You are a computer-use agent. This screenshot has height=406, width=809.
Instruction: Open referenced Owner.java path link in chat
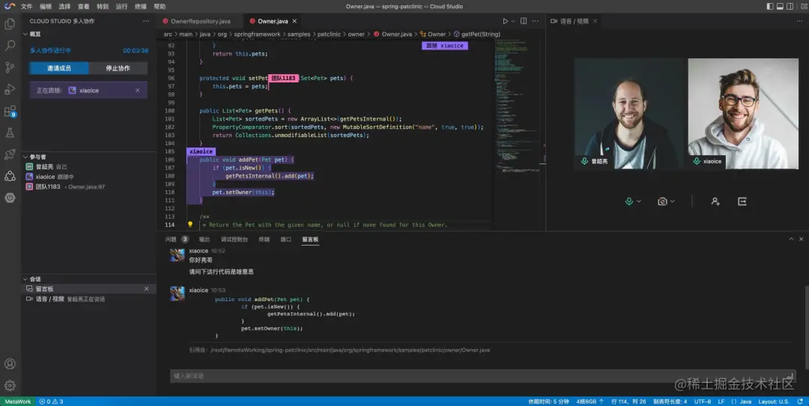pyautogui.click(x=350, y=350)
